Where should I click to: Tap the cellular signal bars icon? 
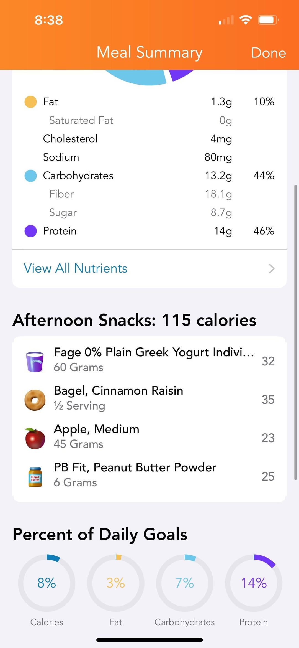coord(226,20)
